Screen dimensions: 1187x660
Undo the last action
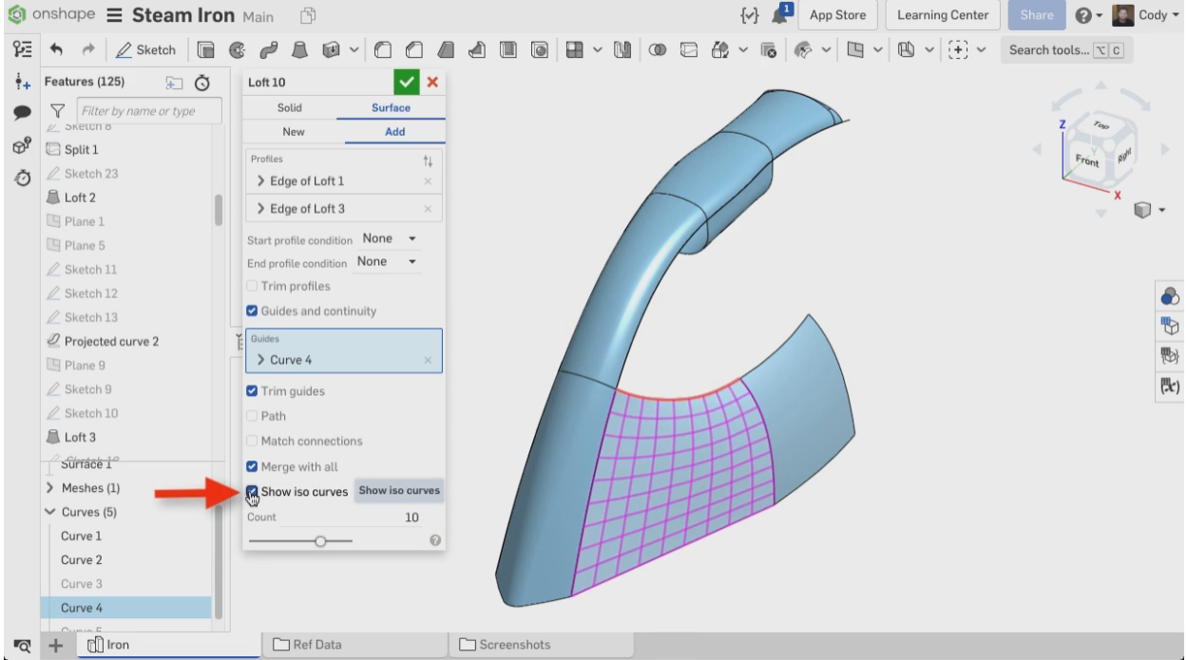point(56,49)
